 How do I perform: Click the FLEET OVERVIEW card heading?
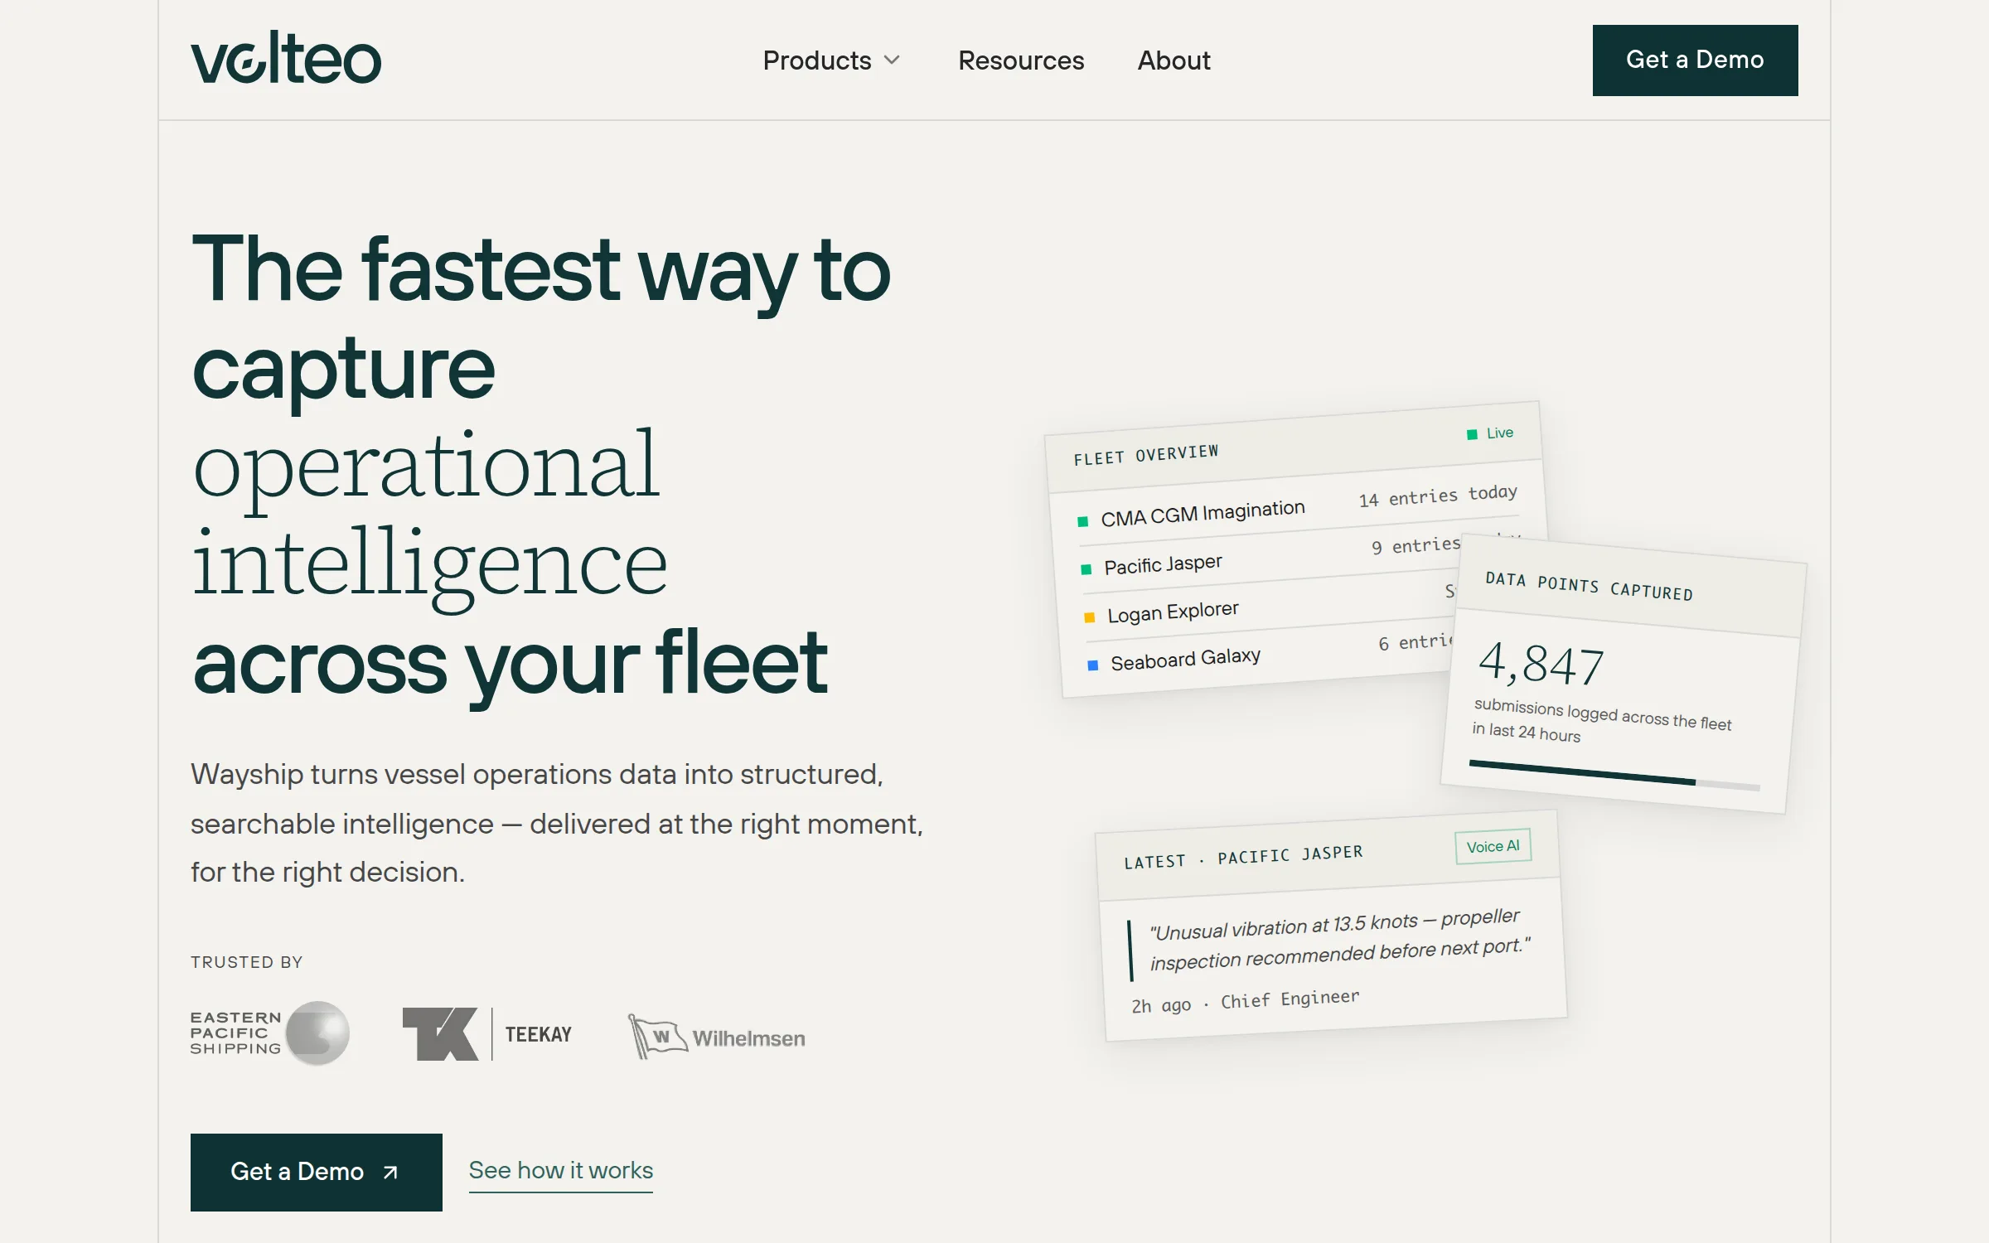(1146, 455)
